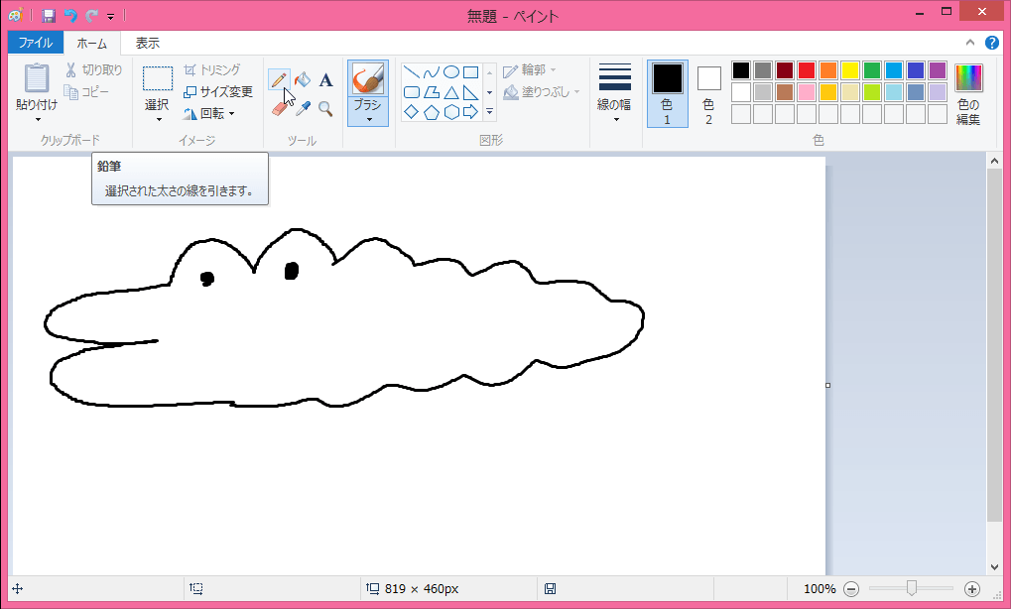1011x609 pixels.
Task: Open the 貼り付け dropdown arrow
Action: click(38, 120)
